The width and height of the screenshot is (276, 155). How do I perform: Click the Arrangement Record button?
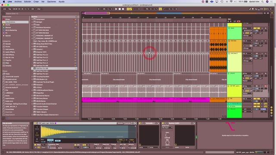(x=123, y=9)
